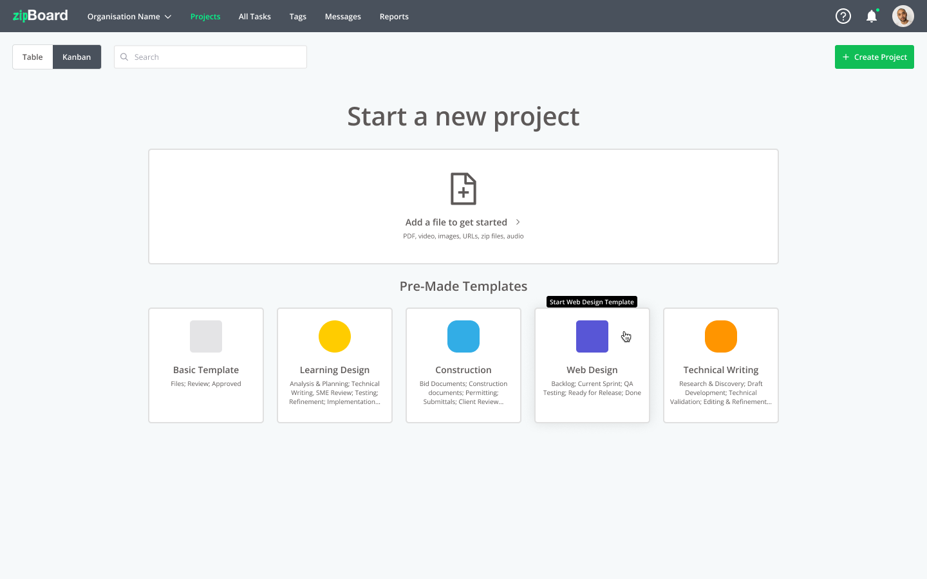Viewport: 927px width, 579px height.
Task: Select the Web Design template title
Action: click(x=592, y=370)
